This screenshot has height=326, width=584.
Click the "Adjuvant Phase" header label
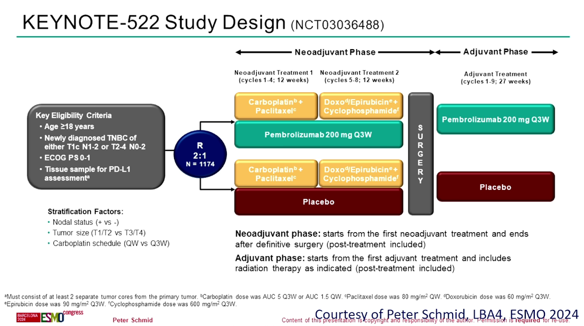click(x=495, y=52)
